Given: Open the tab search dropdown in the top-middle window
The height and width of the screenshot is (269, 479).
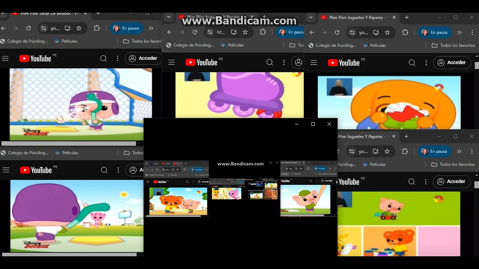Looking at the screenshot, I should (169, 17).
